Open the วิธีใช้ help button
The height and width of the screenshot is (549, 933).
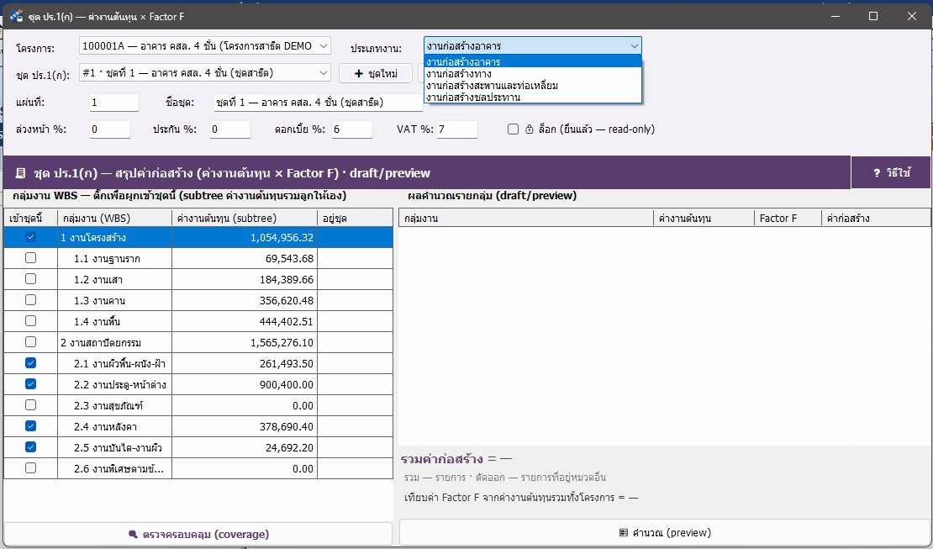[891, 172]
